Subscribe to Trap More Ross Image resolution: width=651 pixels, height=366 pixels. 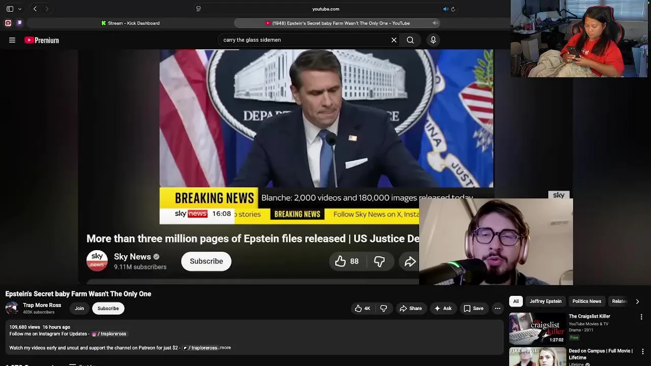pos(108,309)
